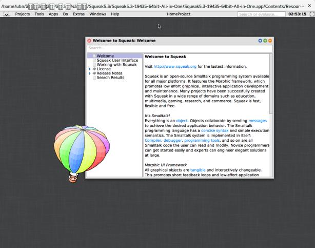Image resolution: width=315 pixels, height=248 pixels.
Task: Open the Extras menu
Action: pyautogui.click(x=78, y=14)
